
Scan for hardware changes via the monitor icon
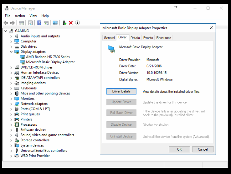pyautogui.click(x=55, y=23)
